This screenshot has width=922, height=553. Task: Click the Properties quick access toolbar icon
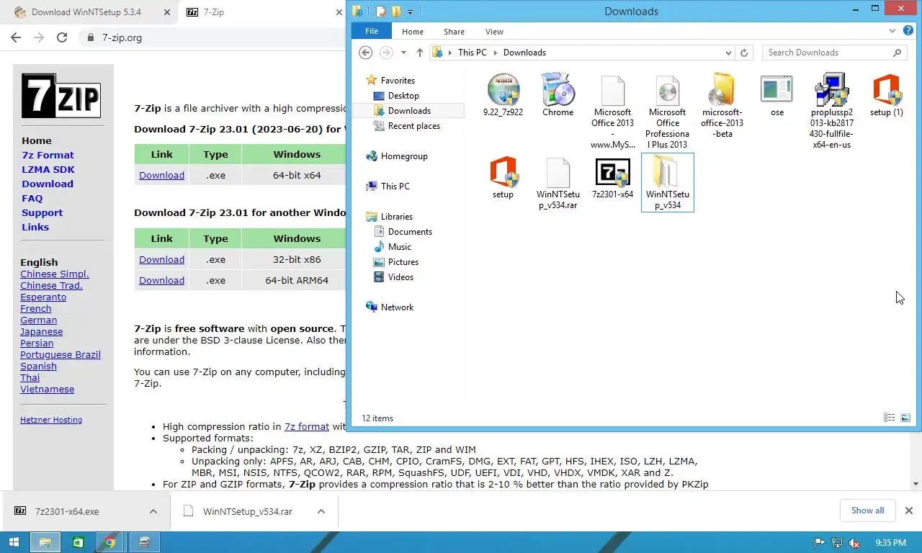(381, 12)
